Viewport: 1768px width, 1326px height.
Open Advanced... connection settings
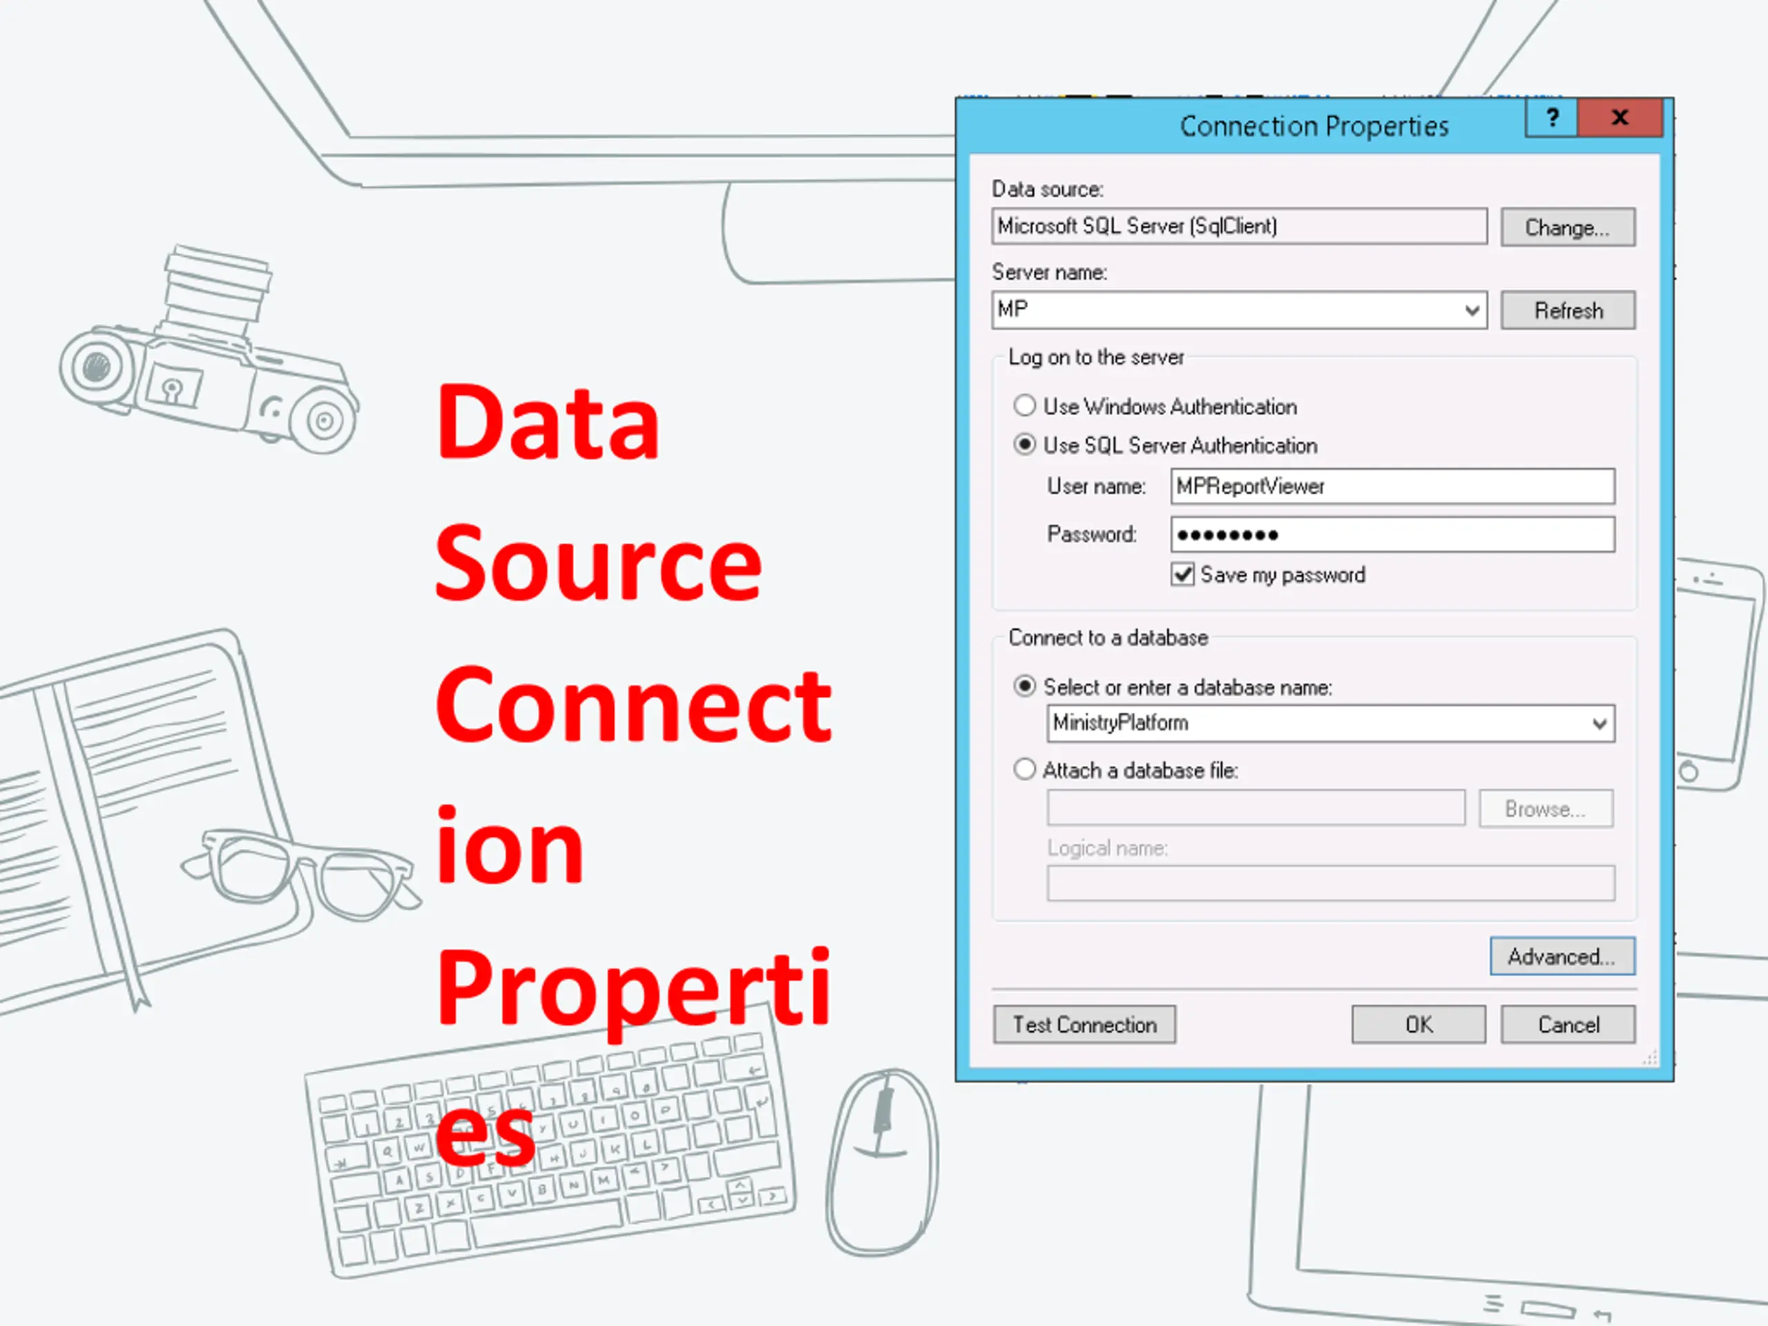tap(1562, 957)
